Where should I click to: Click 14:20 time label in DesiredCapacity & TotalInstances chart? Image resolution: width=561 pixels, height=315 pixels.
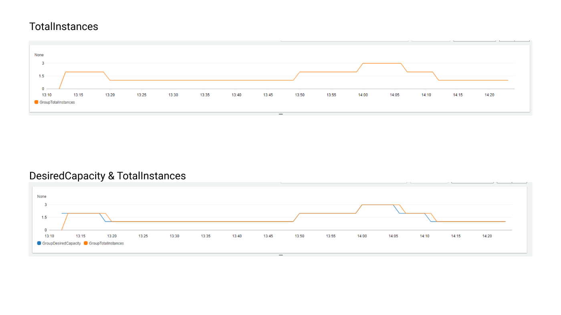coord(487,236)
